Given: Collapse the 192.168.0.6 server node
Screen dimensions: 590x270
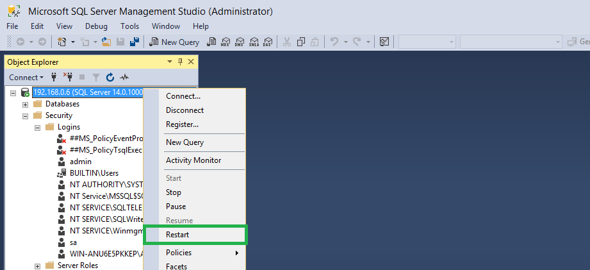Looking at the screenshot, I should (x=13, y=92).
